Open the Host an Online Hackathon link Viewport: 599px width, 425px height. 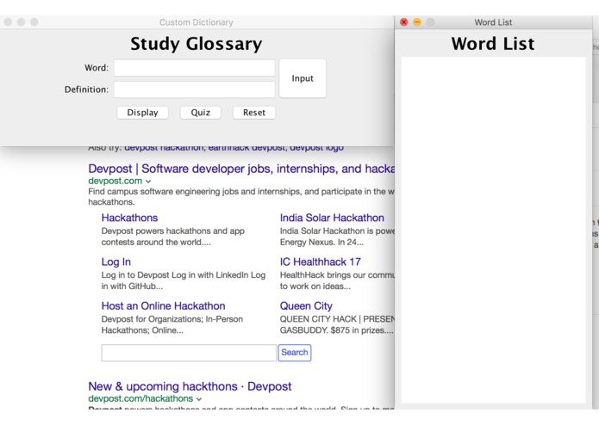coord(163,306)
